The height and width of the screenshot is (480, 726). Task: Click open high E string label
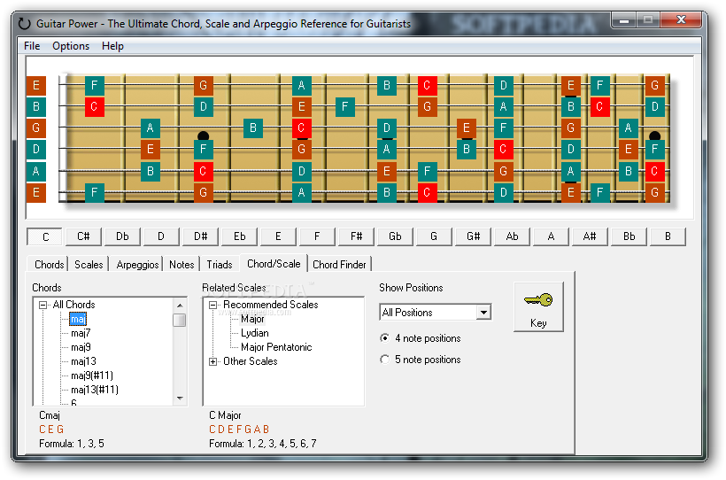click(36, 85)
